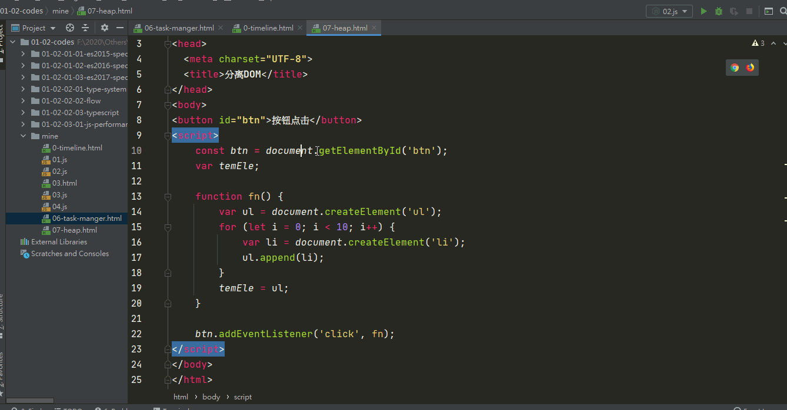Screen dimensions: 787x410
Task: Click 07-heap.html in the navigation bar
Action: [105, 11]
